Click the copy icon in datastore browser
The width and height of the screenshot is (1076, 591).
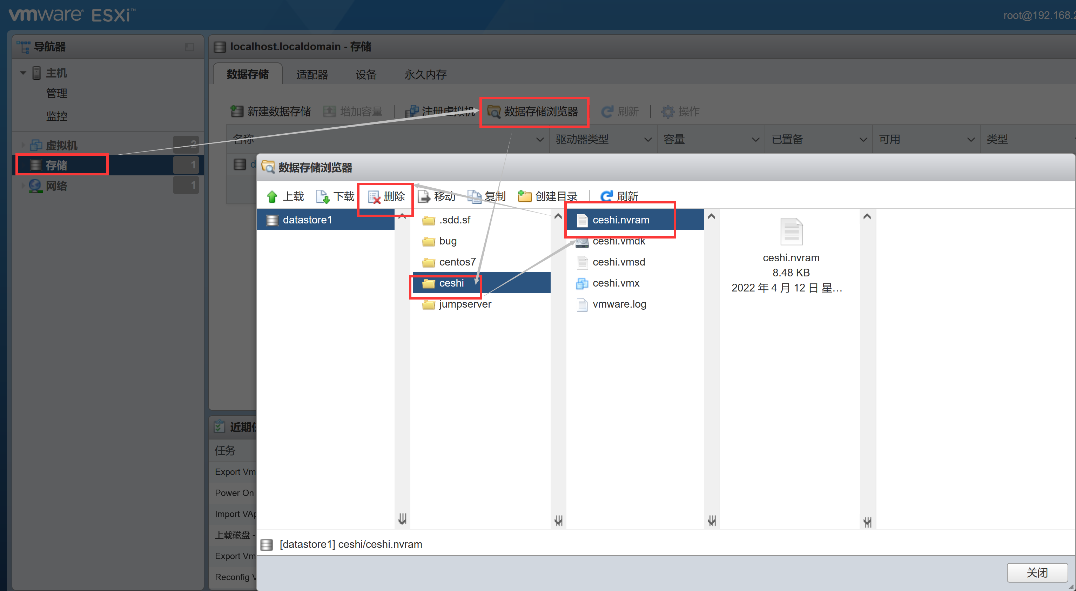[x=472, y=195]
